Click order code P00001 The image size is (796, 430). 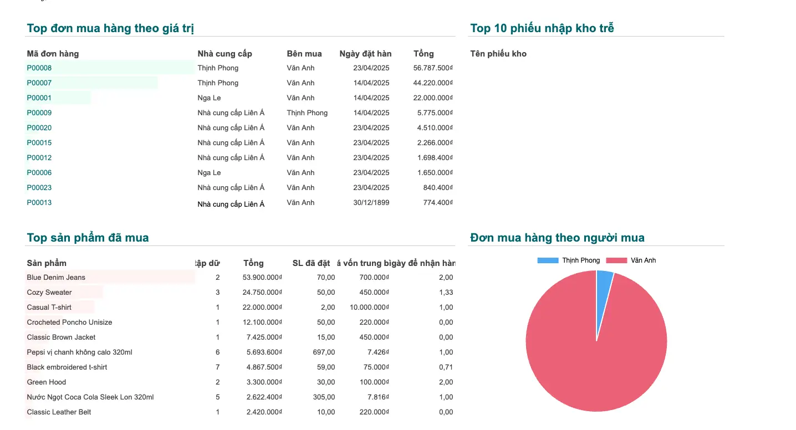pos(39,98)
